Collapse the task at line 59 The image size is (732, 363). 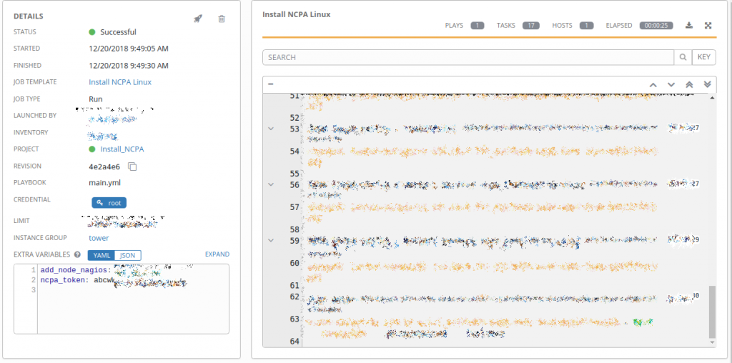(x=271, y=240)
